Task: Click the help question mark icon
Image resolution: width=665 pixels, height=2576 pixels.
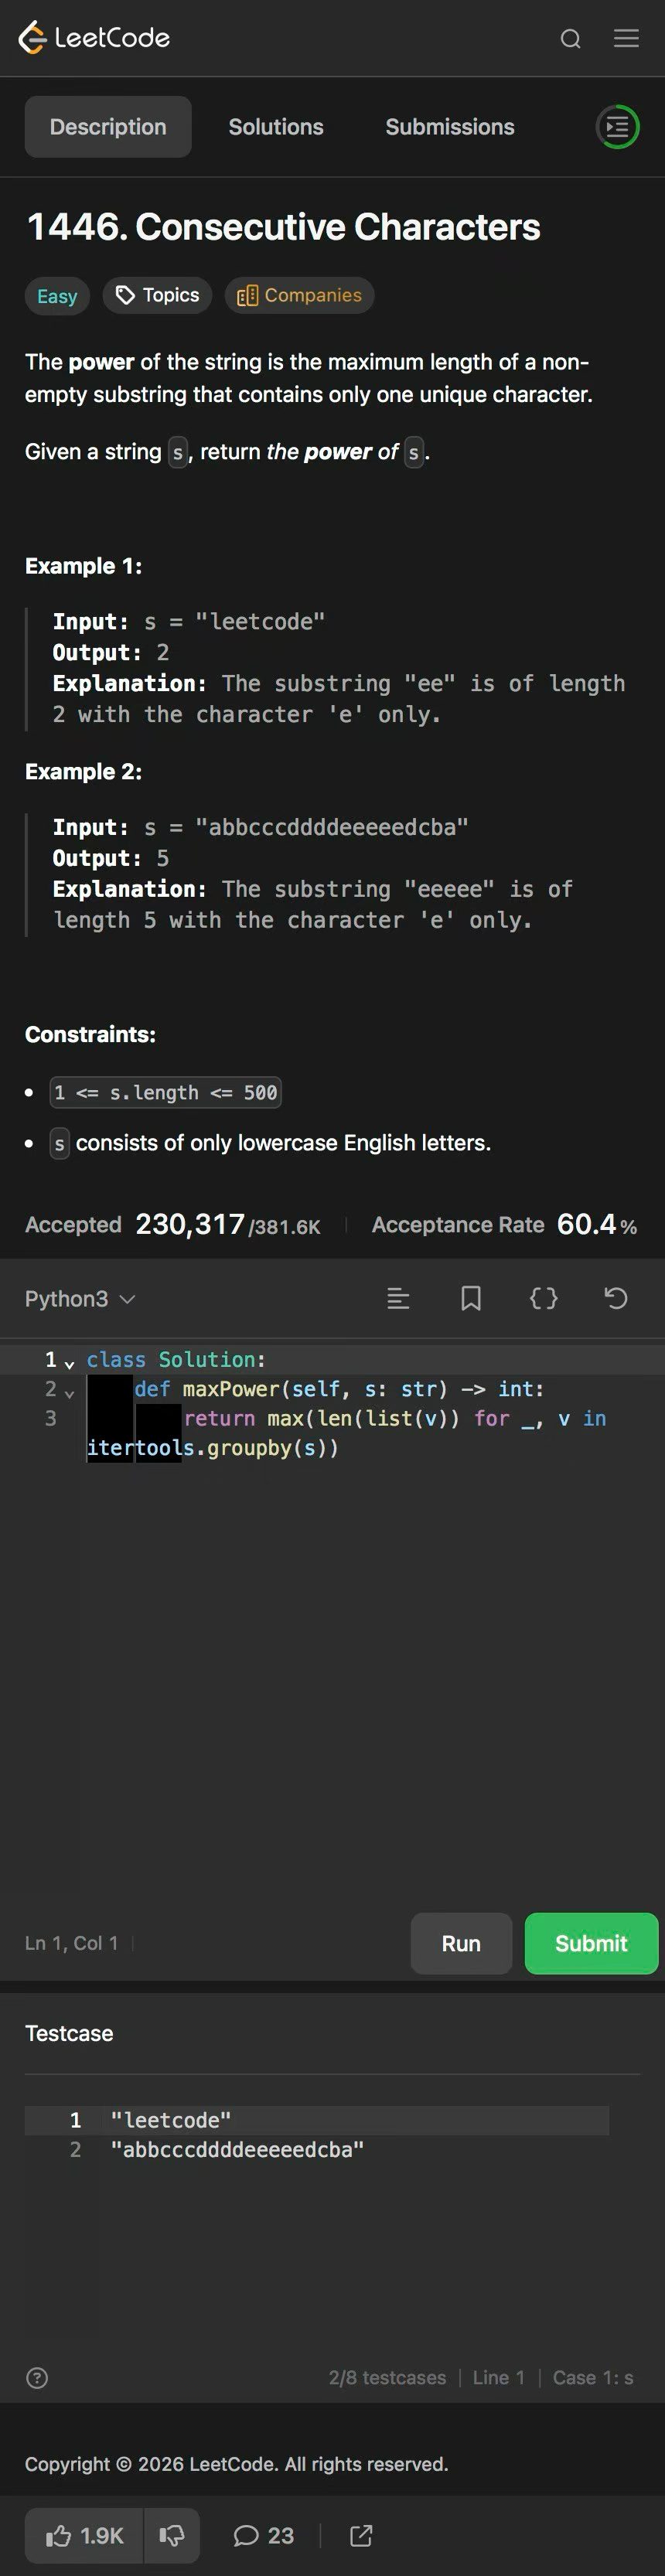Action: click(37, 2377)
